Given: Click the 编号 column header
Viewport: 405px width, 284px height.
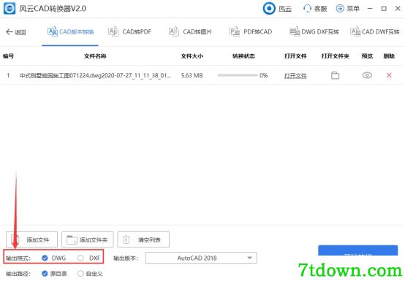Looking at the screenshot, I should tap(8, 56).
